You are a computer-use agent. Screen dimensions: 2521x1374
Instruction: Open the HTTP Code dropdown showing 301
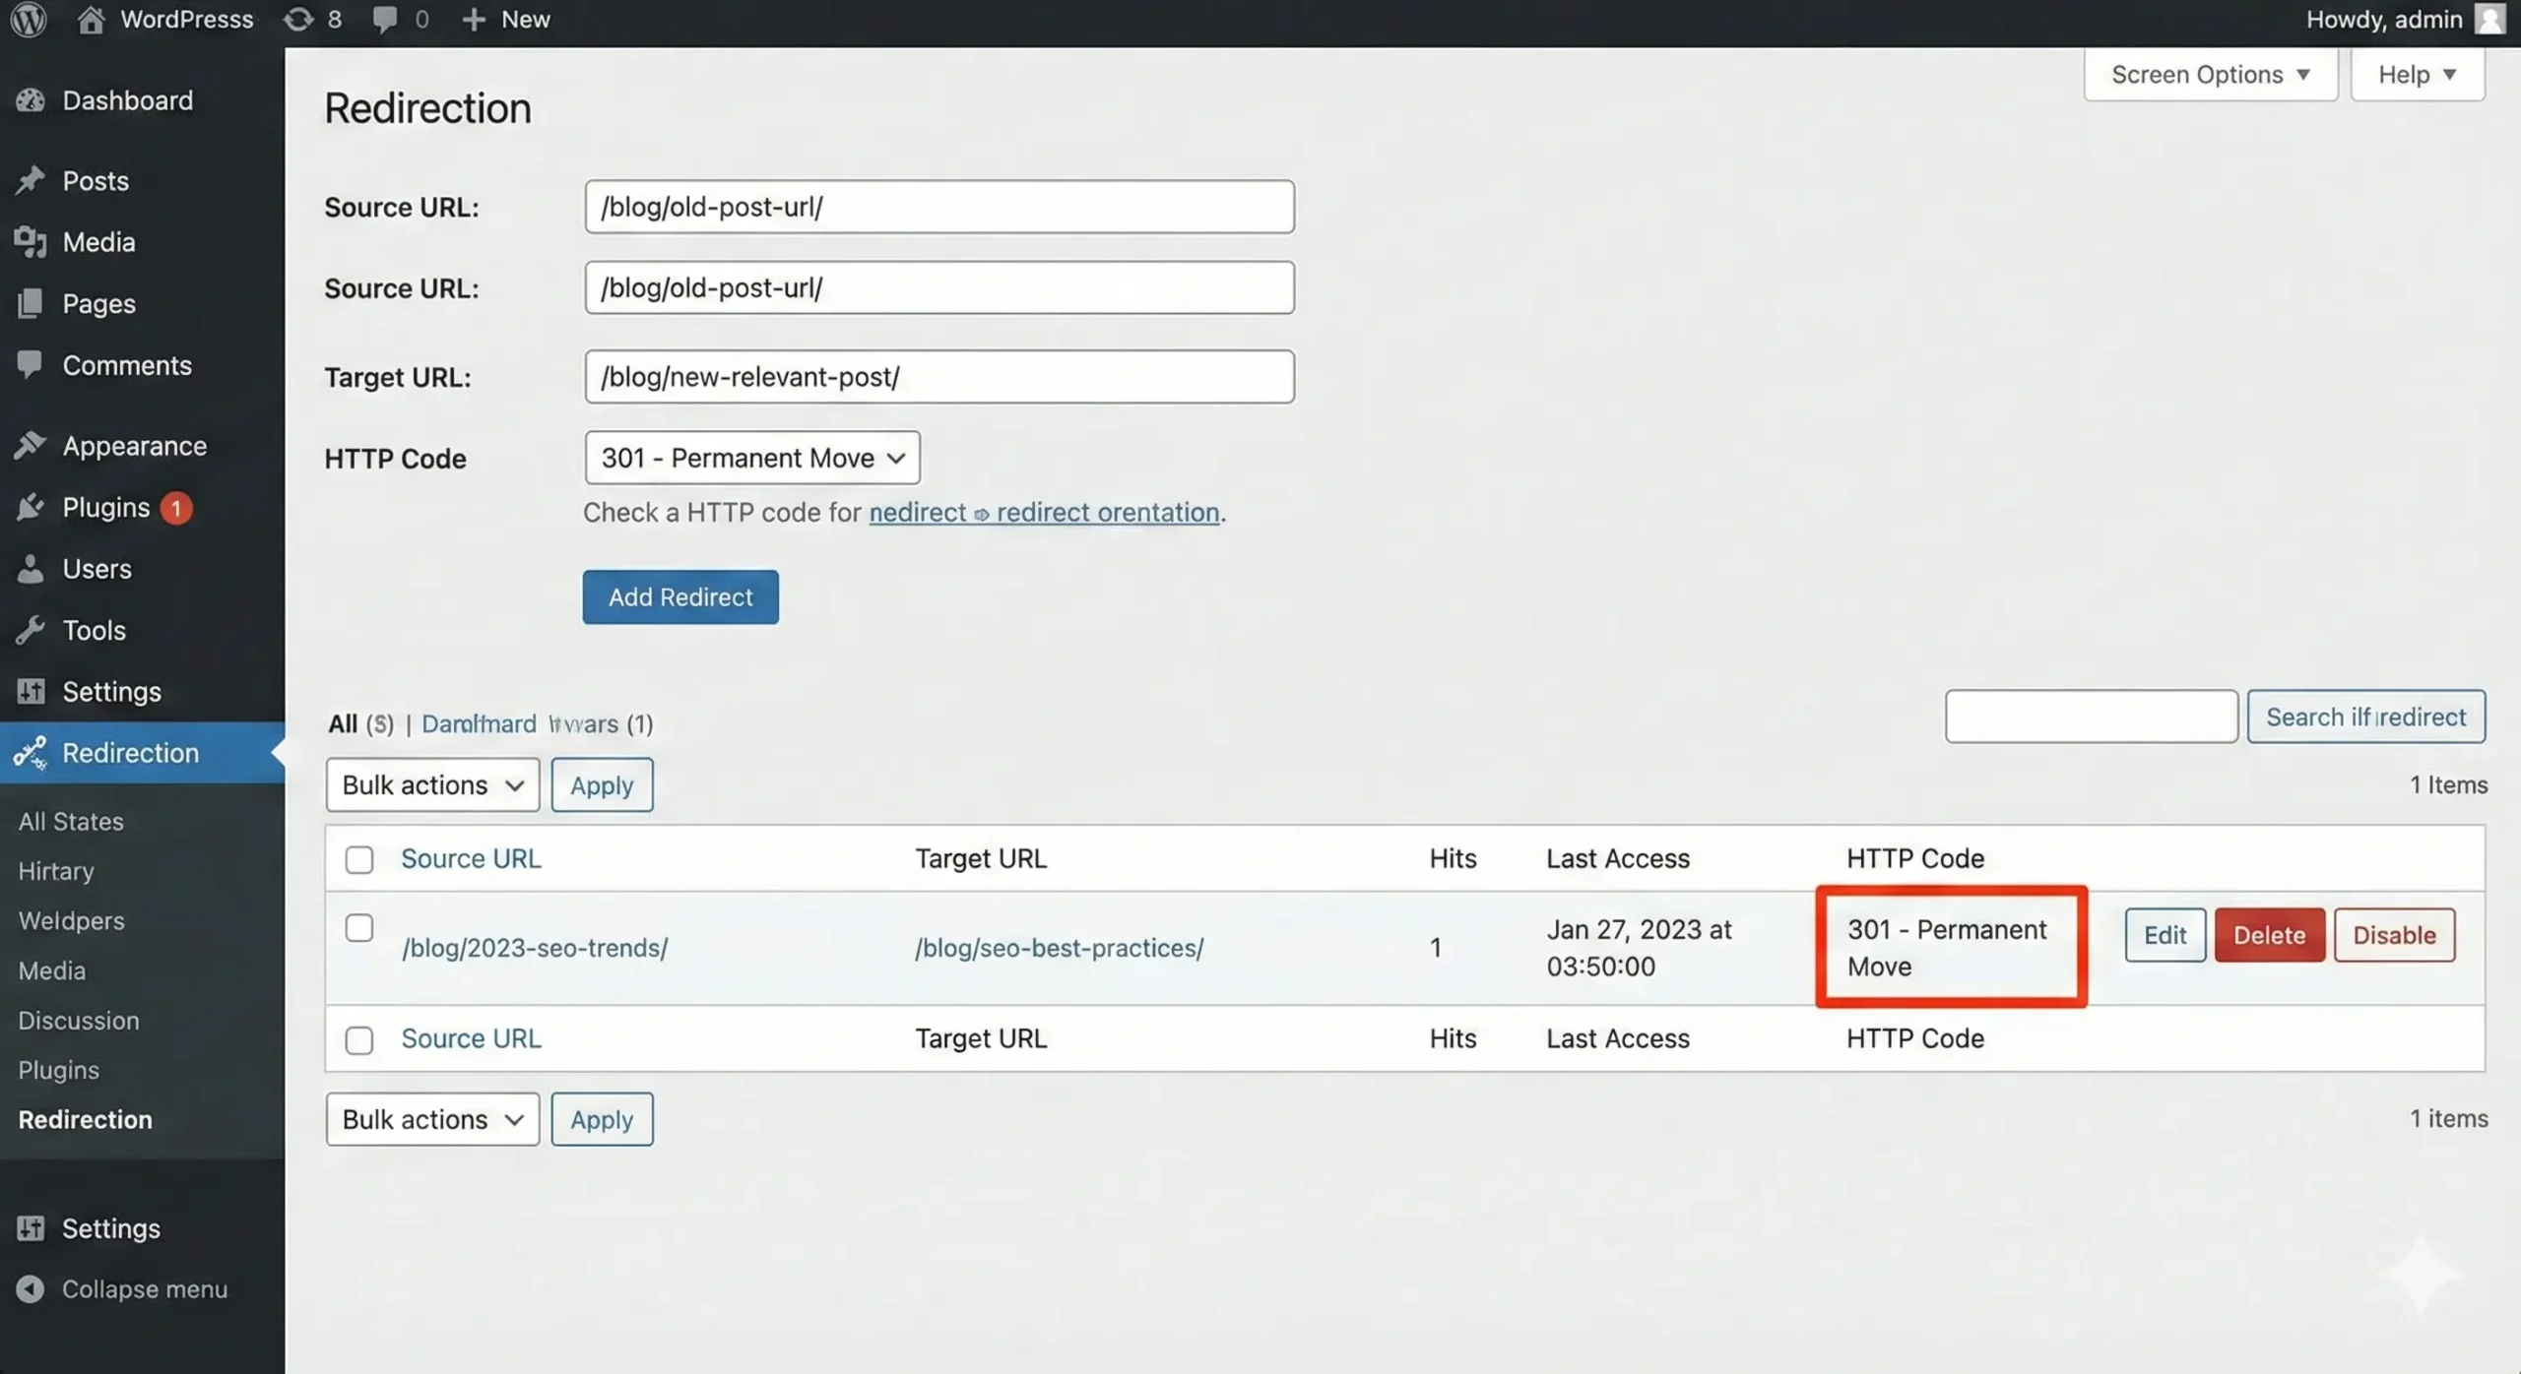[x=751, y=458]
